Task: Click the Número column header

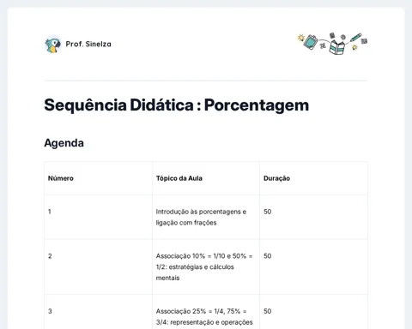Action: coord(61,178)
